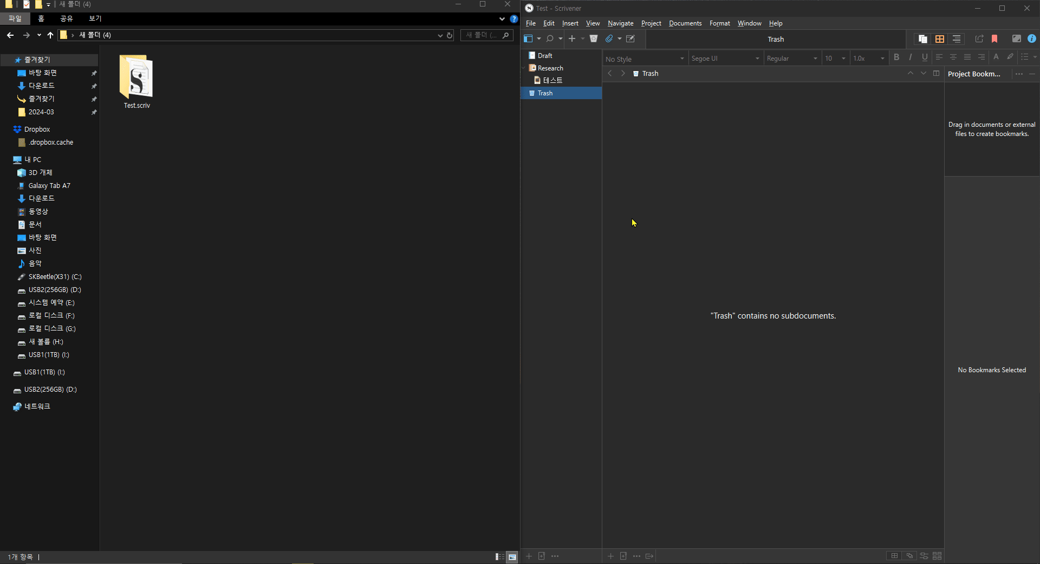Open the No Style dropdown
This screenshot has height=564, width=1040.
click(645, 59)
